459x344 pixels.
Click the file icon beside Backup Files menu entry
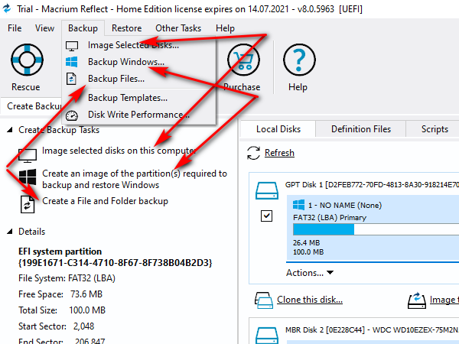pos(71,79)
